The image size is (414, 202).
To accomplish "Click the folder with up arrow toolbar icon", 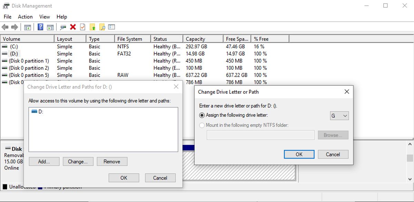I will click(x=92, y=27).
